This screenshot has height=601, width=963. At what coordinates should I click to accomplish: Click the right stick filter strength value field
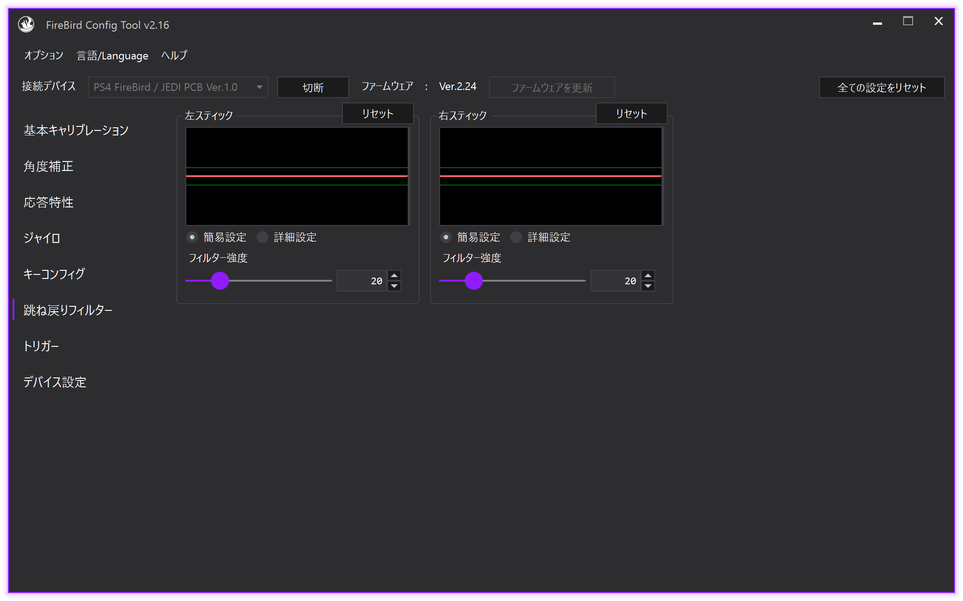[615, 281]
